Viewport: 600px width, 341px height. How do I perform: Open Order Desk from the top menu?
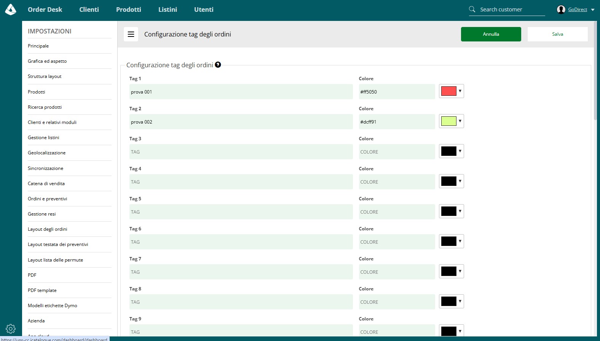[x=45, y=10]
